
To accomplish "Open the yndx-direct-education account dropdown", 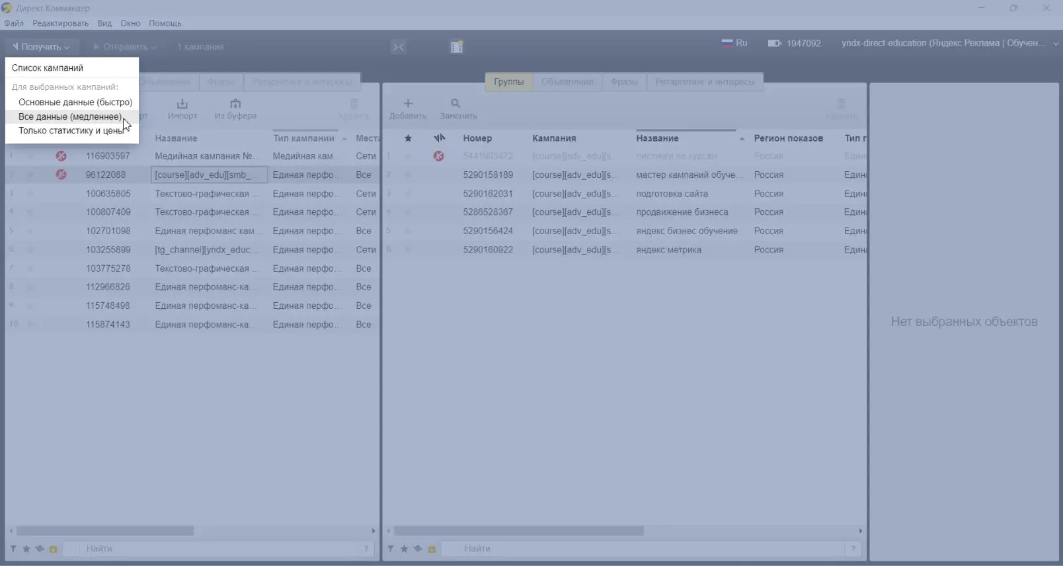I will coord(950,43).
